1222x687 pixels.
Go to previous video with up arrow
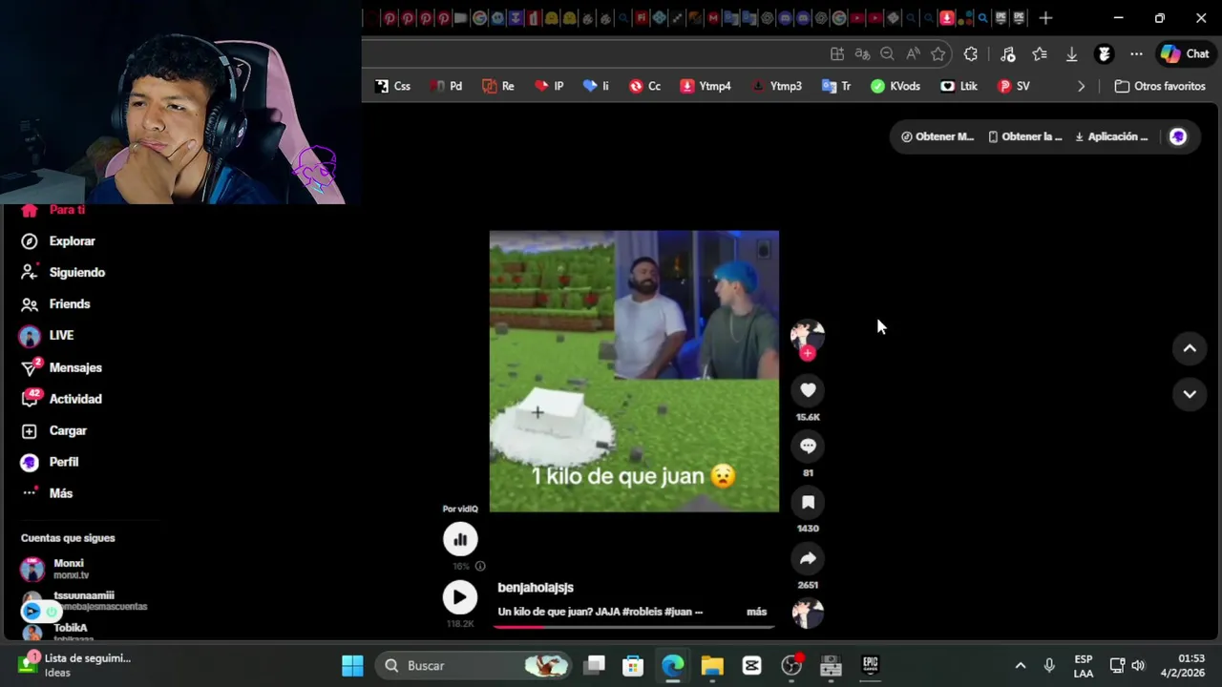(x=1190, y=348)
